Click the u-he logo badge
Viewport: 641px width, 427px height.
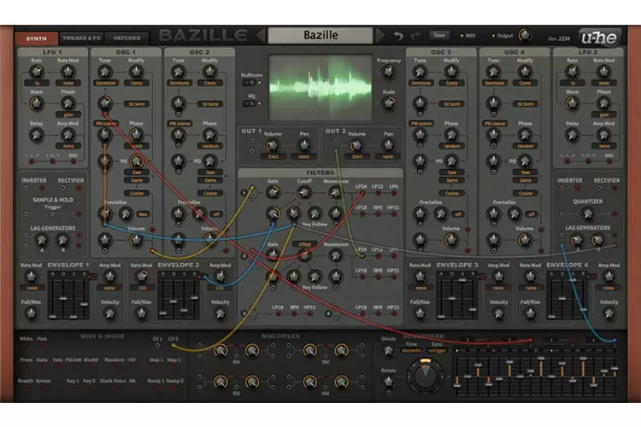click(599, 38)
